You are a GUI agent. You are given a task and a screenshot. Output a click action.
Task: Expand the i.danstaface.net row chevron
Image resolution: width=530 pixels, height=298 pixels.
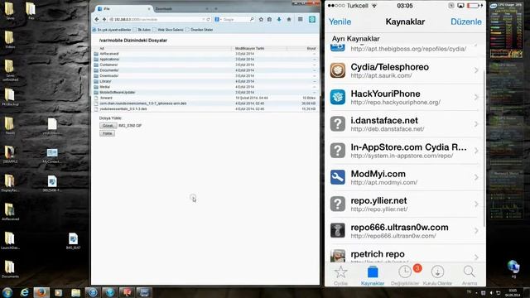(x=476, y=123)
